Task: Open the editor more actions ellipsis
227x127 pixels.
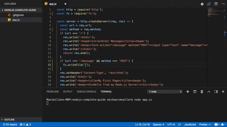Action: point(223,4)
